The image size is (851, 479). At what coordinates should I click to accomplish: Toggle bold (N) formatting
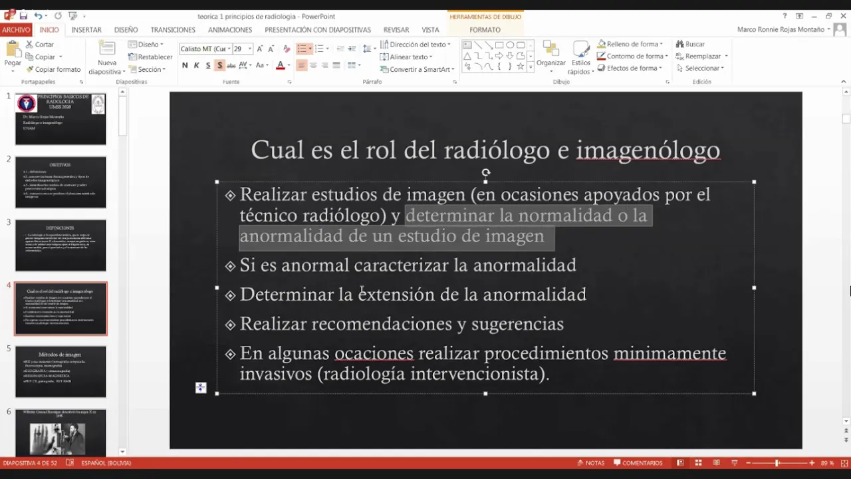pos(184,65)
